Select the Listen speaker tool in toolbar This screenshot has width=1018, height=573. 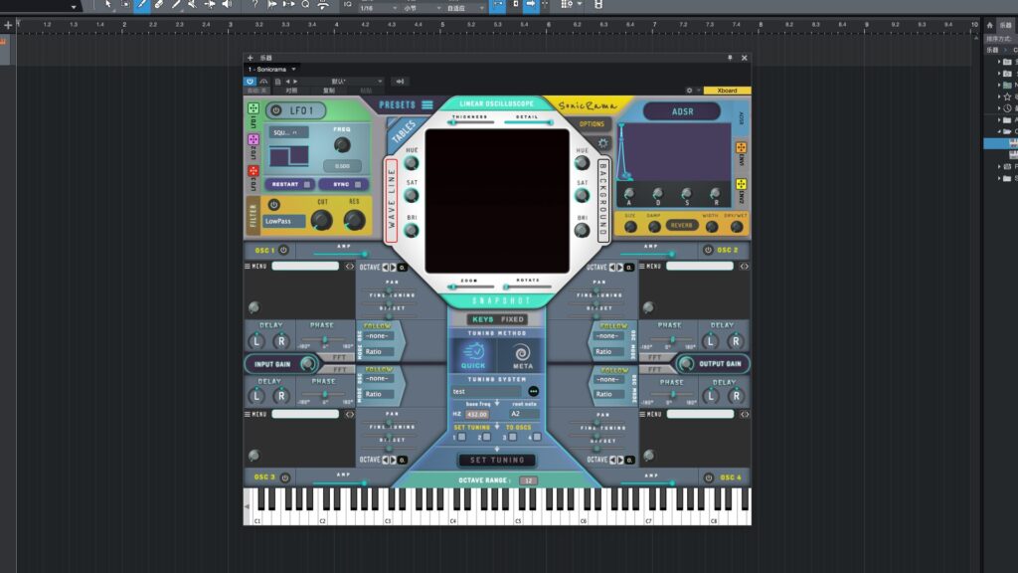pos(227,5)
